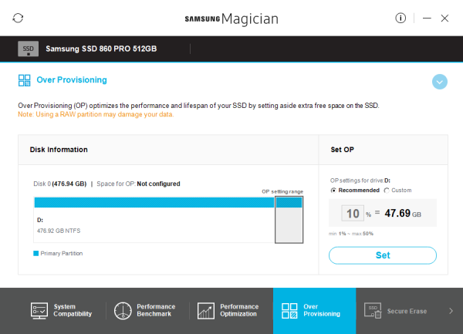Click the Over Provisioning header grid icon

point(24,79)
